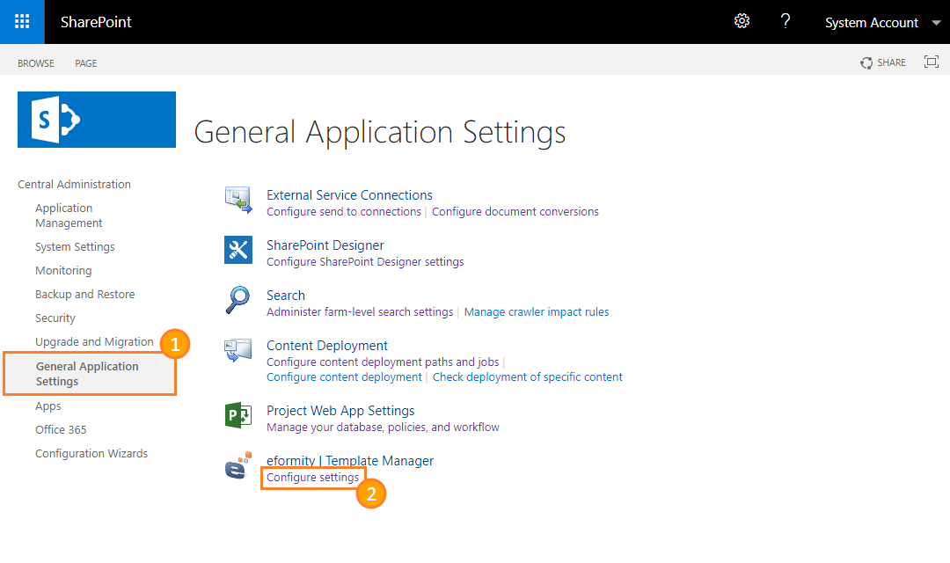This screenshot has width=950, height=563.
Task: Open the settings gear menu
Action: 742,22
